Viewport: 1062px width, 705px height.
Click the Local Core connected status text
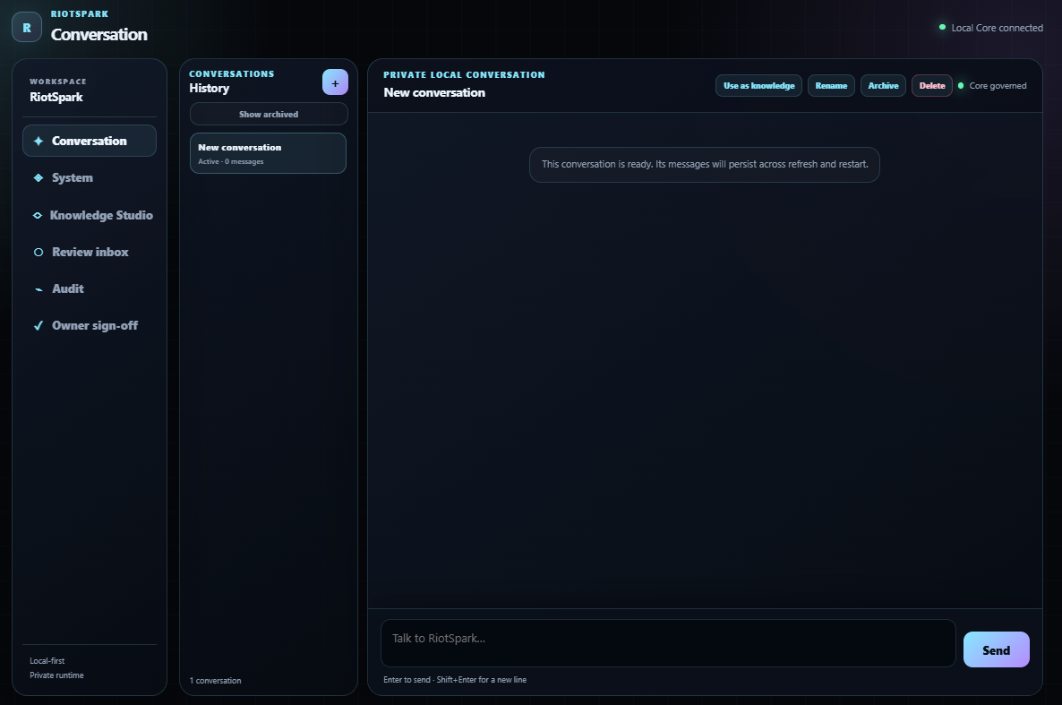coord(997,28)
